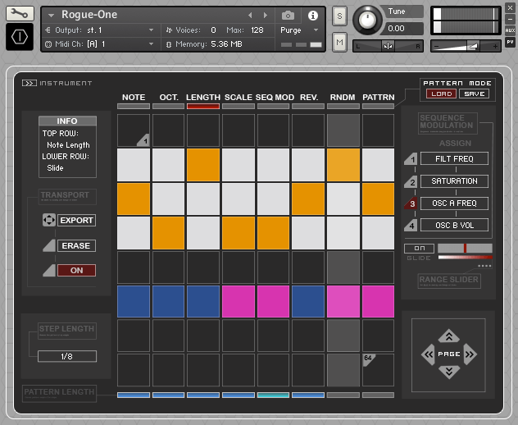
Task: Select the LENGTH column tab
Action: 202,98
